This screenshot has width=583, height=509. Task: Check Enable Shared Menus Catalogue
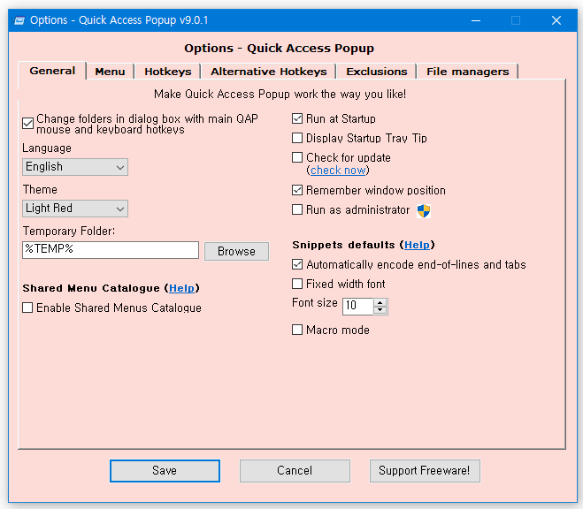(x=27, y=308)
